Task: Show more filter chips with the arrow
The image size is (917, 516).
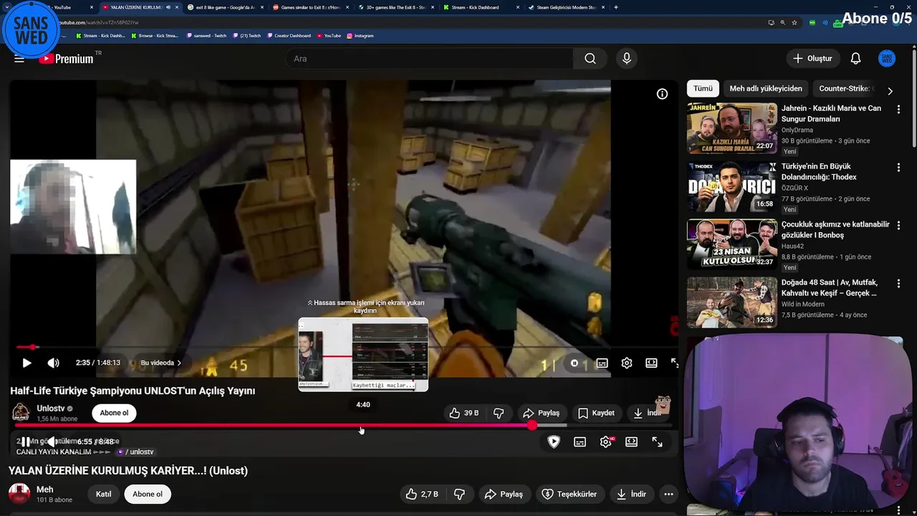Action: point(890,91)
